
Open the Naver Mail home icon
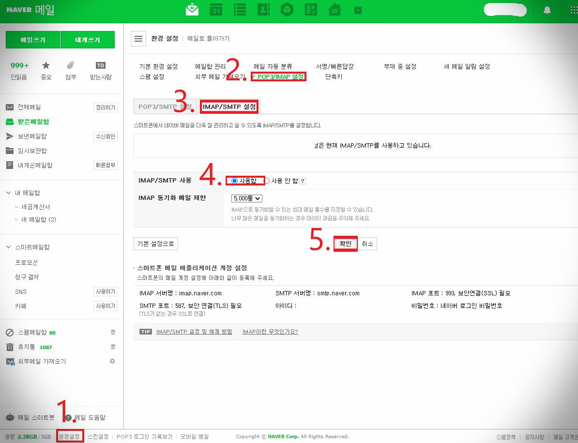192,10
